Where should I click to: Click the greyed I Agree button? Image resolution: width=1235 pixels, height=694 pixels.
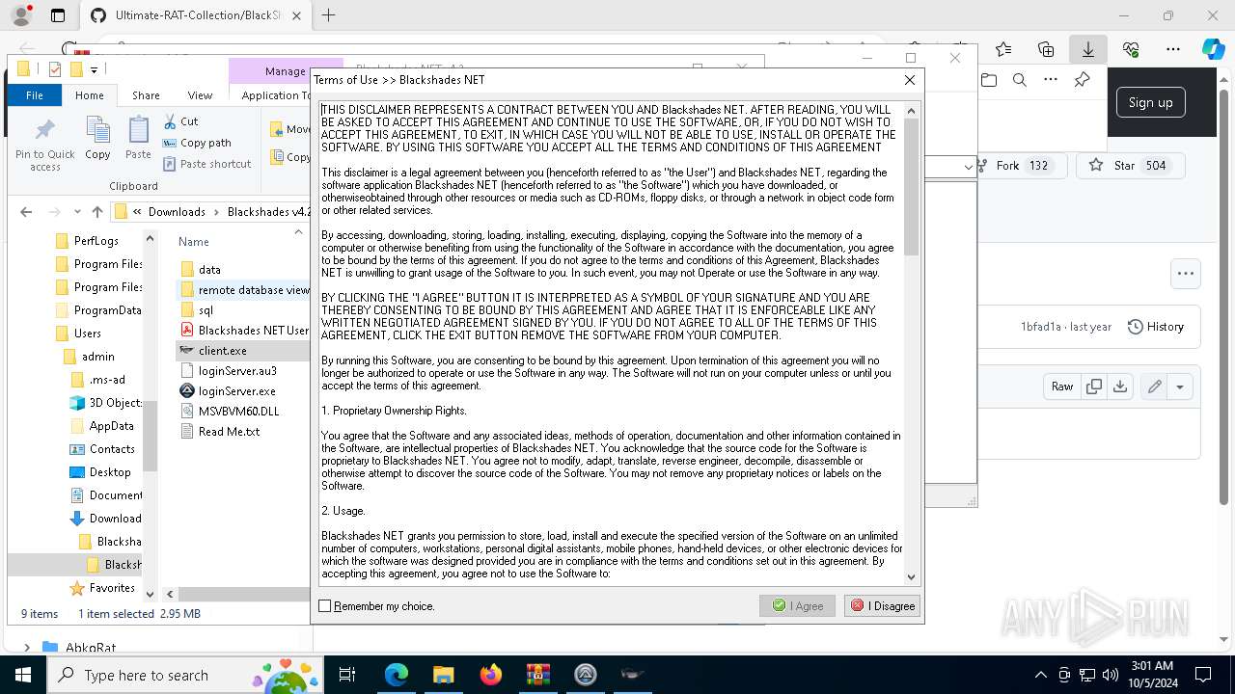pos(797,605)
